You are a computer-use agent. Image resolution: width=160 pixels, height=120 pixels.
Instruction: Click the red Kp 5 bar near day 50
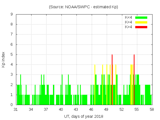[112, 79]
